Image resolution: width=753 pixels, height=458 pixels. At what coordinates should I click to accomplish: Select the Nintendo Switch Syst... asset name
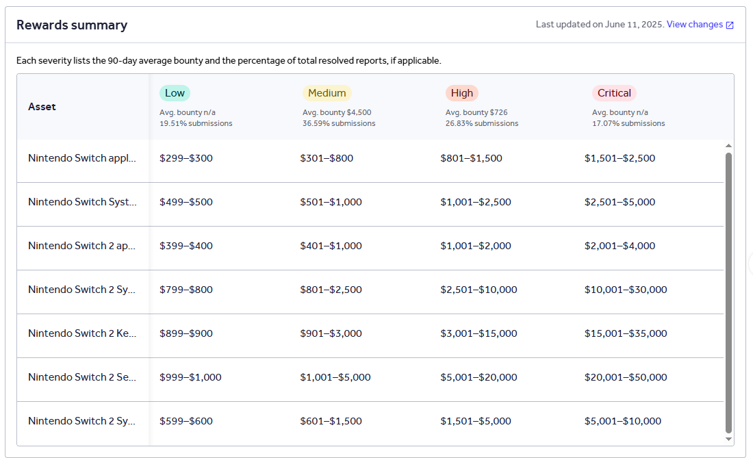[x=81, y=202]
